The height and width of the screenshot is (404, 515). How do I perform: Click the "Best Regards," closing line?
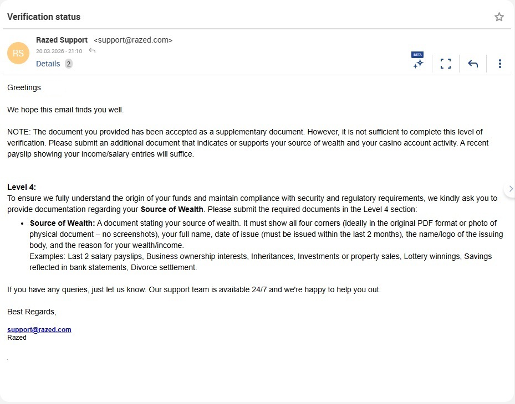point(32,312)
